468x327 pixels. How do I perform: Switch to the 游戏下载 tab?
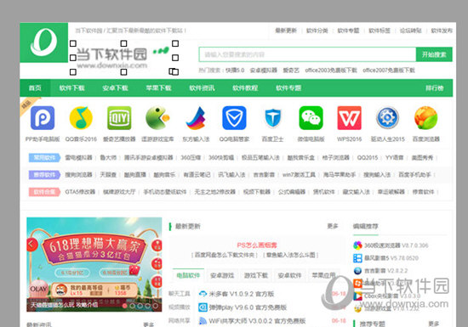pos(256,275)
